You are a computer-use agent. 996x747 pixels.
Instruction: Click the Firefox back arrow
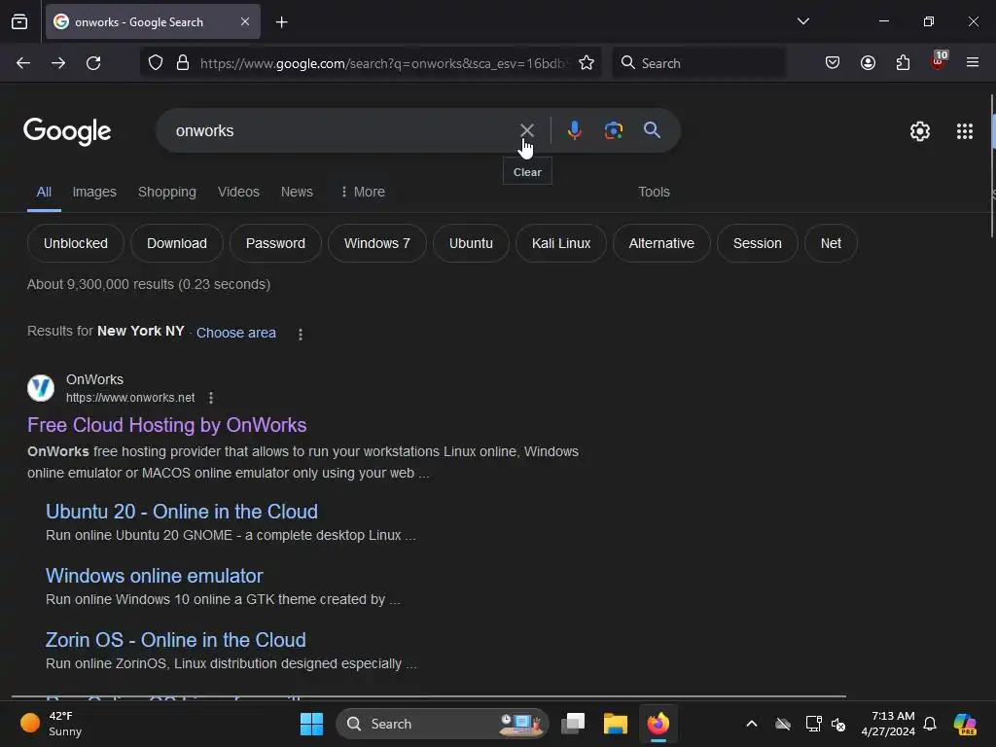point(23,63)
